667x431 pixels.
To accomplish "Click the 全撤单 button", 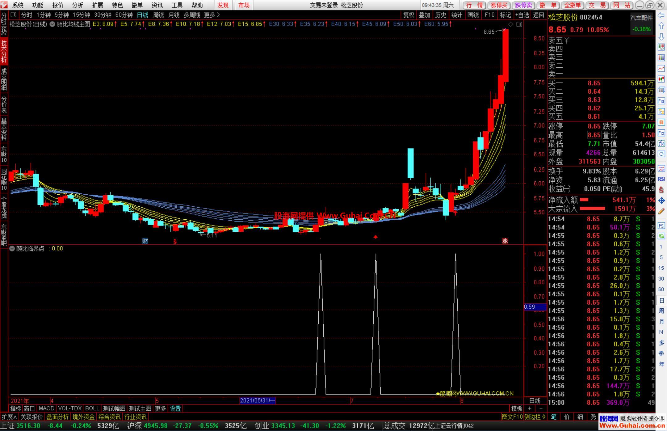I will [x=573, y=5].
